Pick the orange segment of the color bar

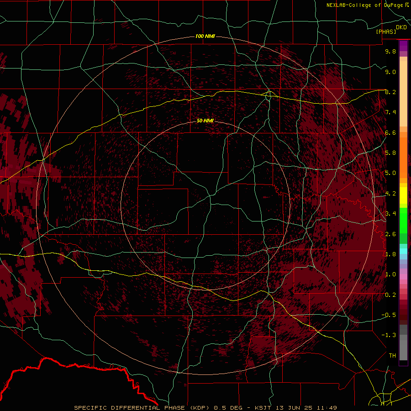pos(403,157)
